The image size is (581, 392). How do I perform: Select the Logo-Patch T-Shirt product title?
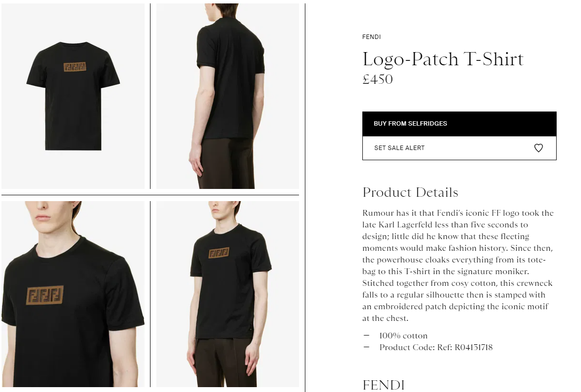click(443, 59)
